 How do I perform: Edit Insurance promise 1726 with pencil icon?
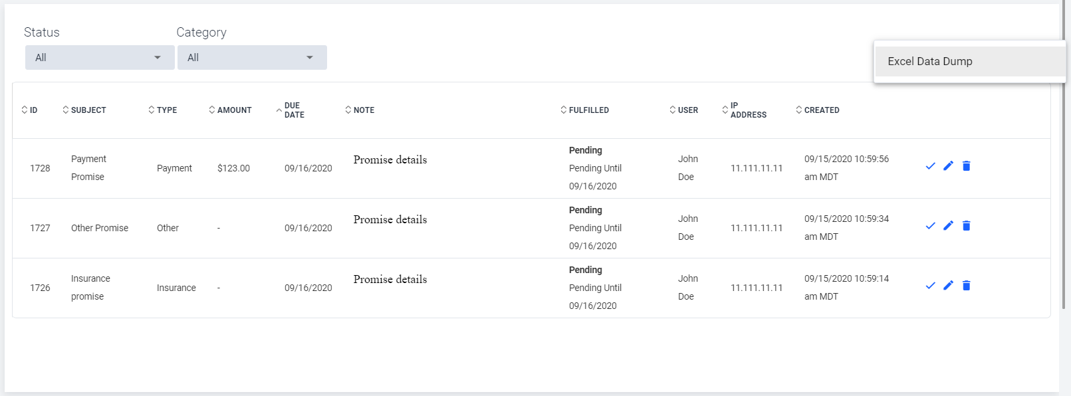click(x=948, y=286)
